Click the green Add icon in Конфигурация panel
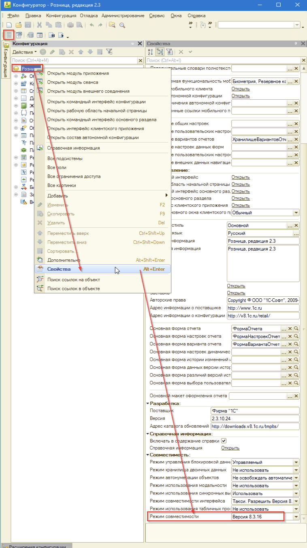 pos(43,52)
